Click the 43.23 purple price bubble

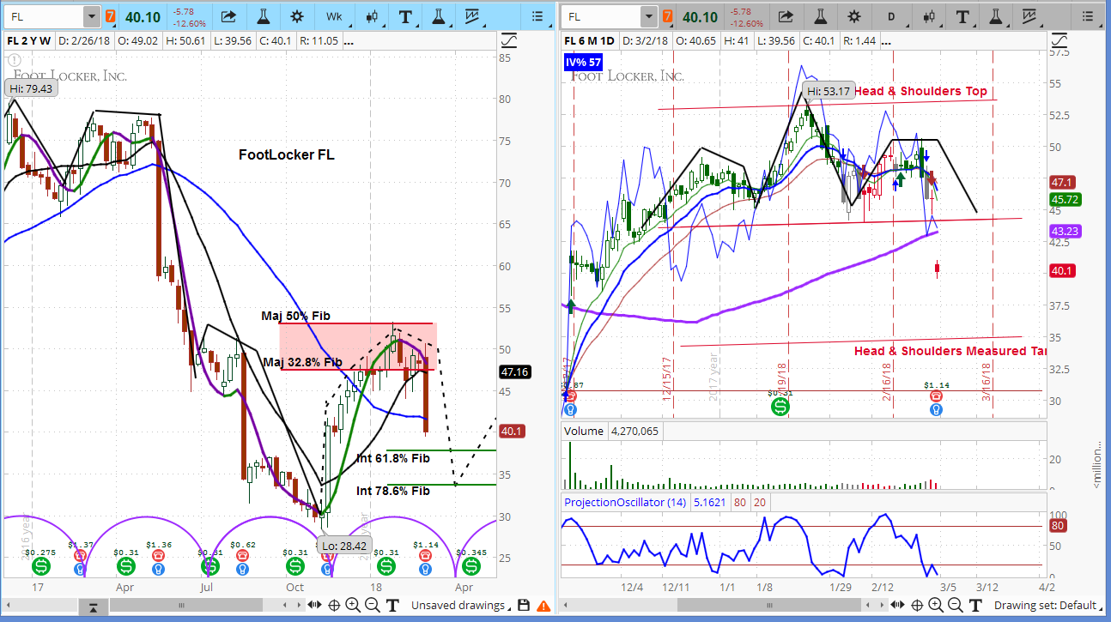pos(1065,232)
